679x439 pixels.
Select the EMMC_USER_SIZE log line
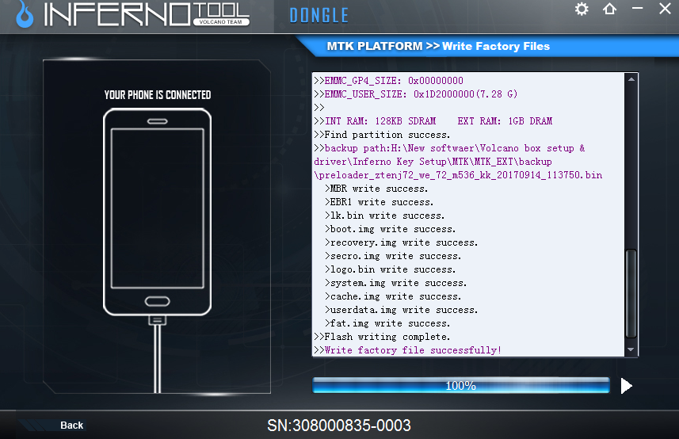pyautogui.click(x=416, y=94)
